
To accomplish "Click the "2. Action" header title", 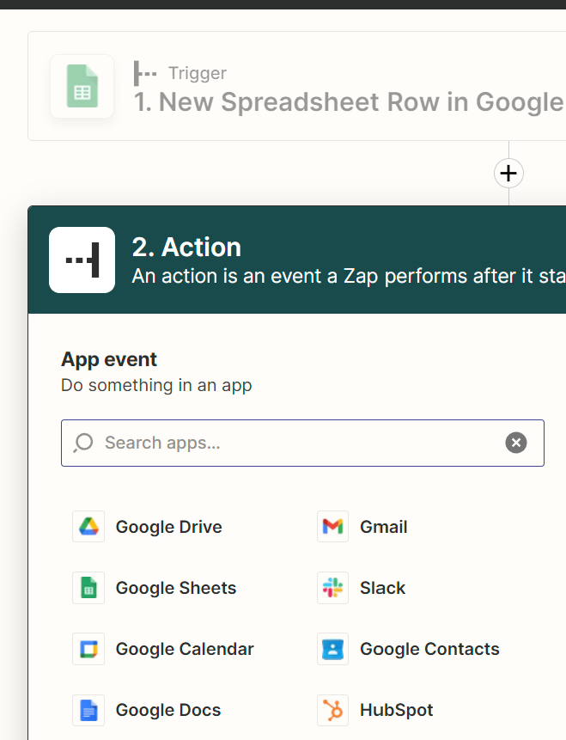I will pyautogui.click(x=186, y=248).
